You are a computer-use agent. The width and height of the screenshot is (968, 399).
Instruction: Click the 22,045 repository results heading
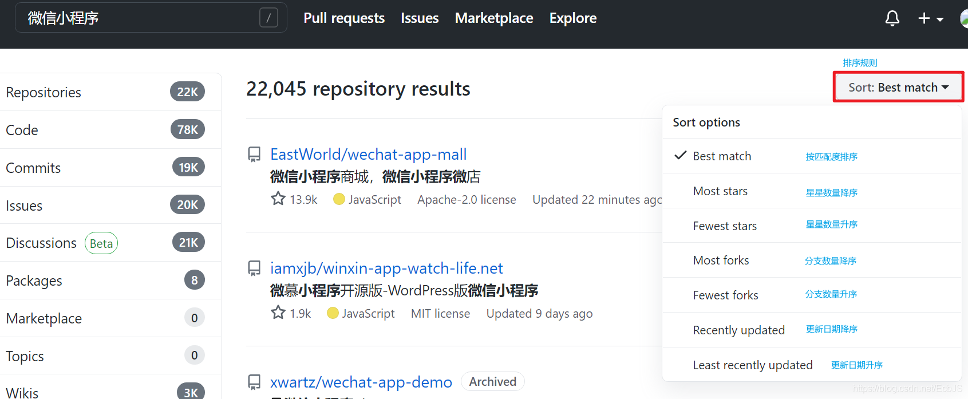click(x=358, y=89)
